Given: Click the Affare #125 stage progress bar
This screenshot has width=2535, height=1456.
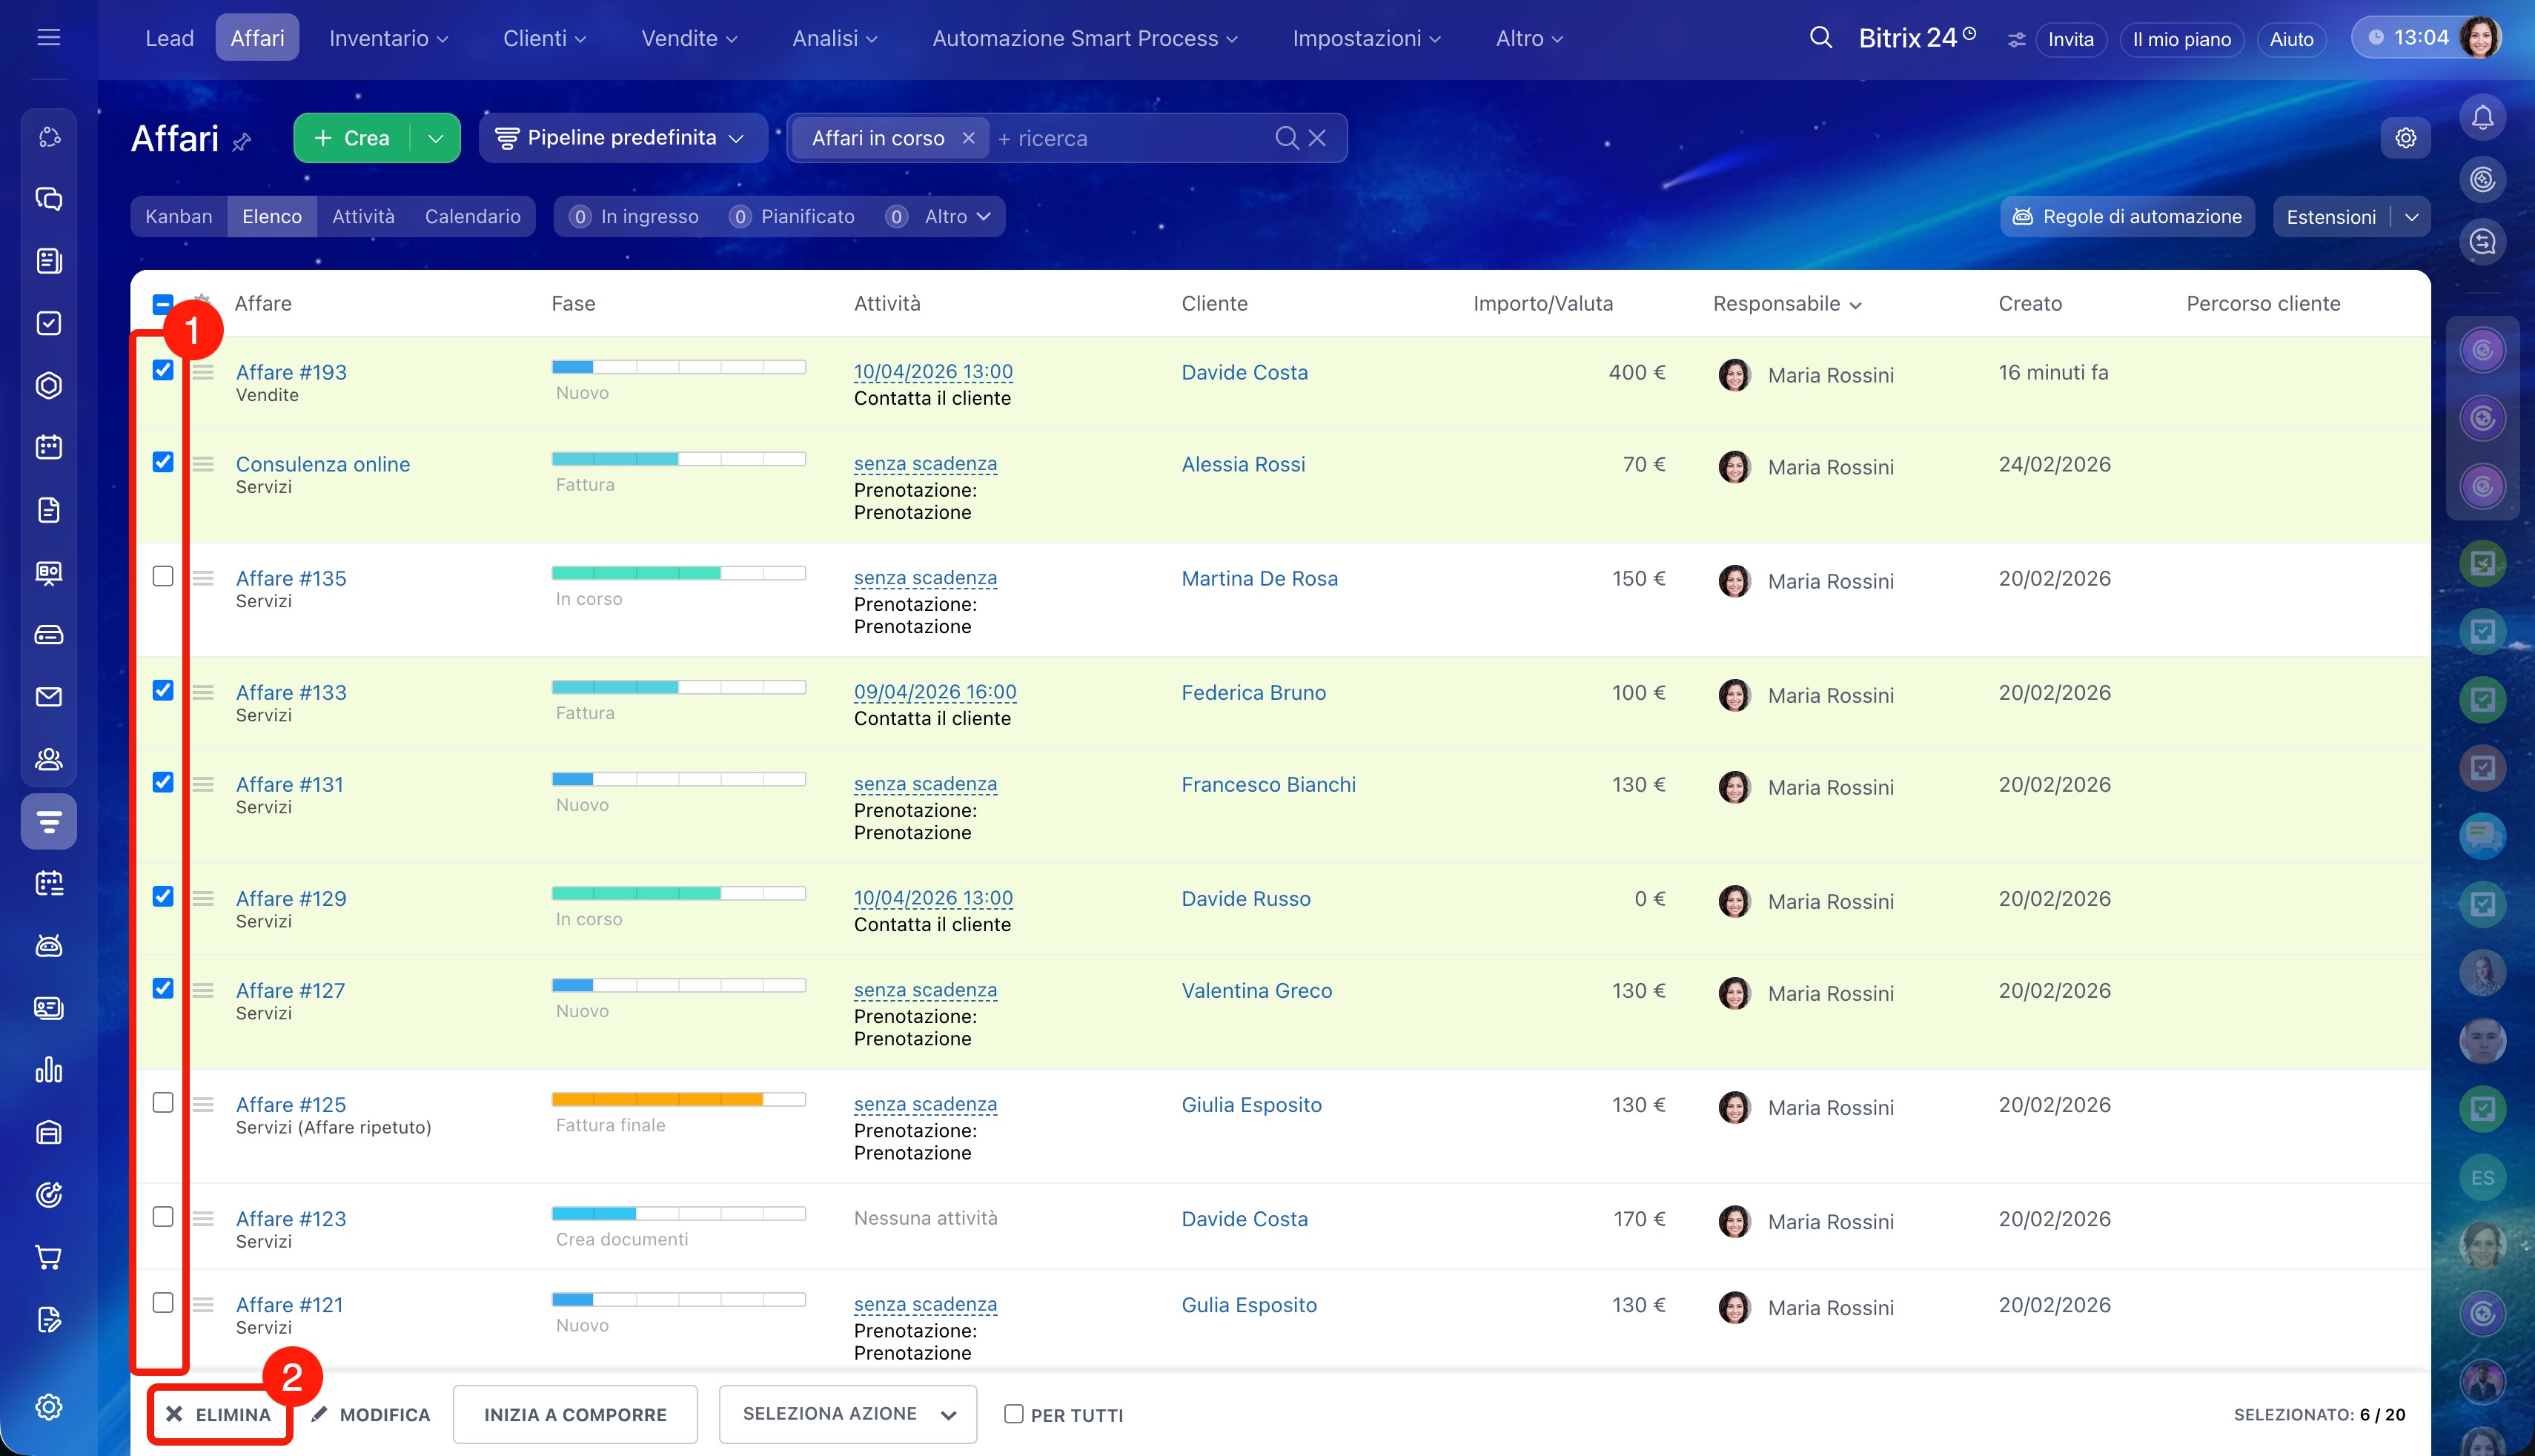Looking at the screenshot, I should 677,1100.
